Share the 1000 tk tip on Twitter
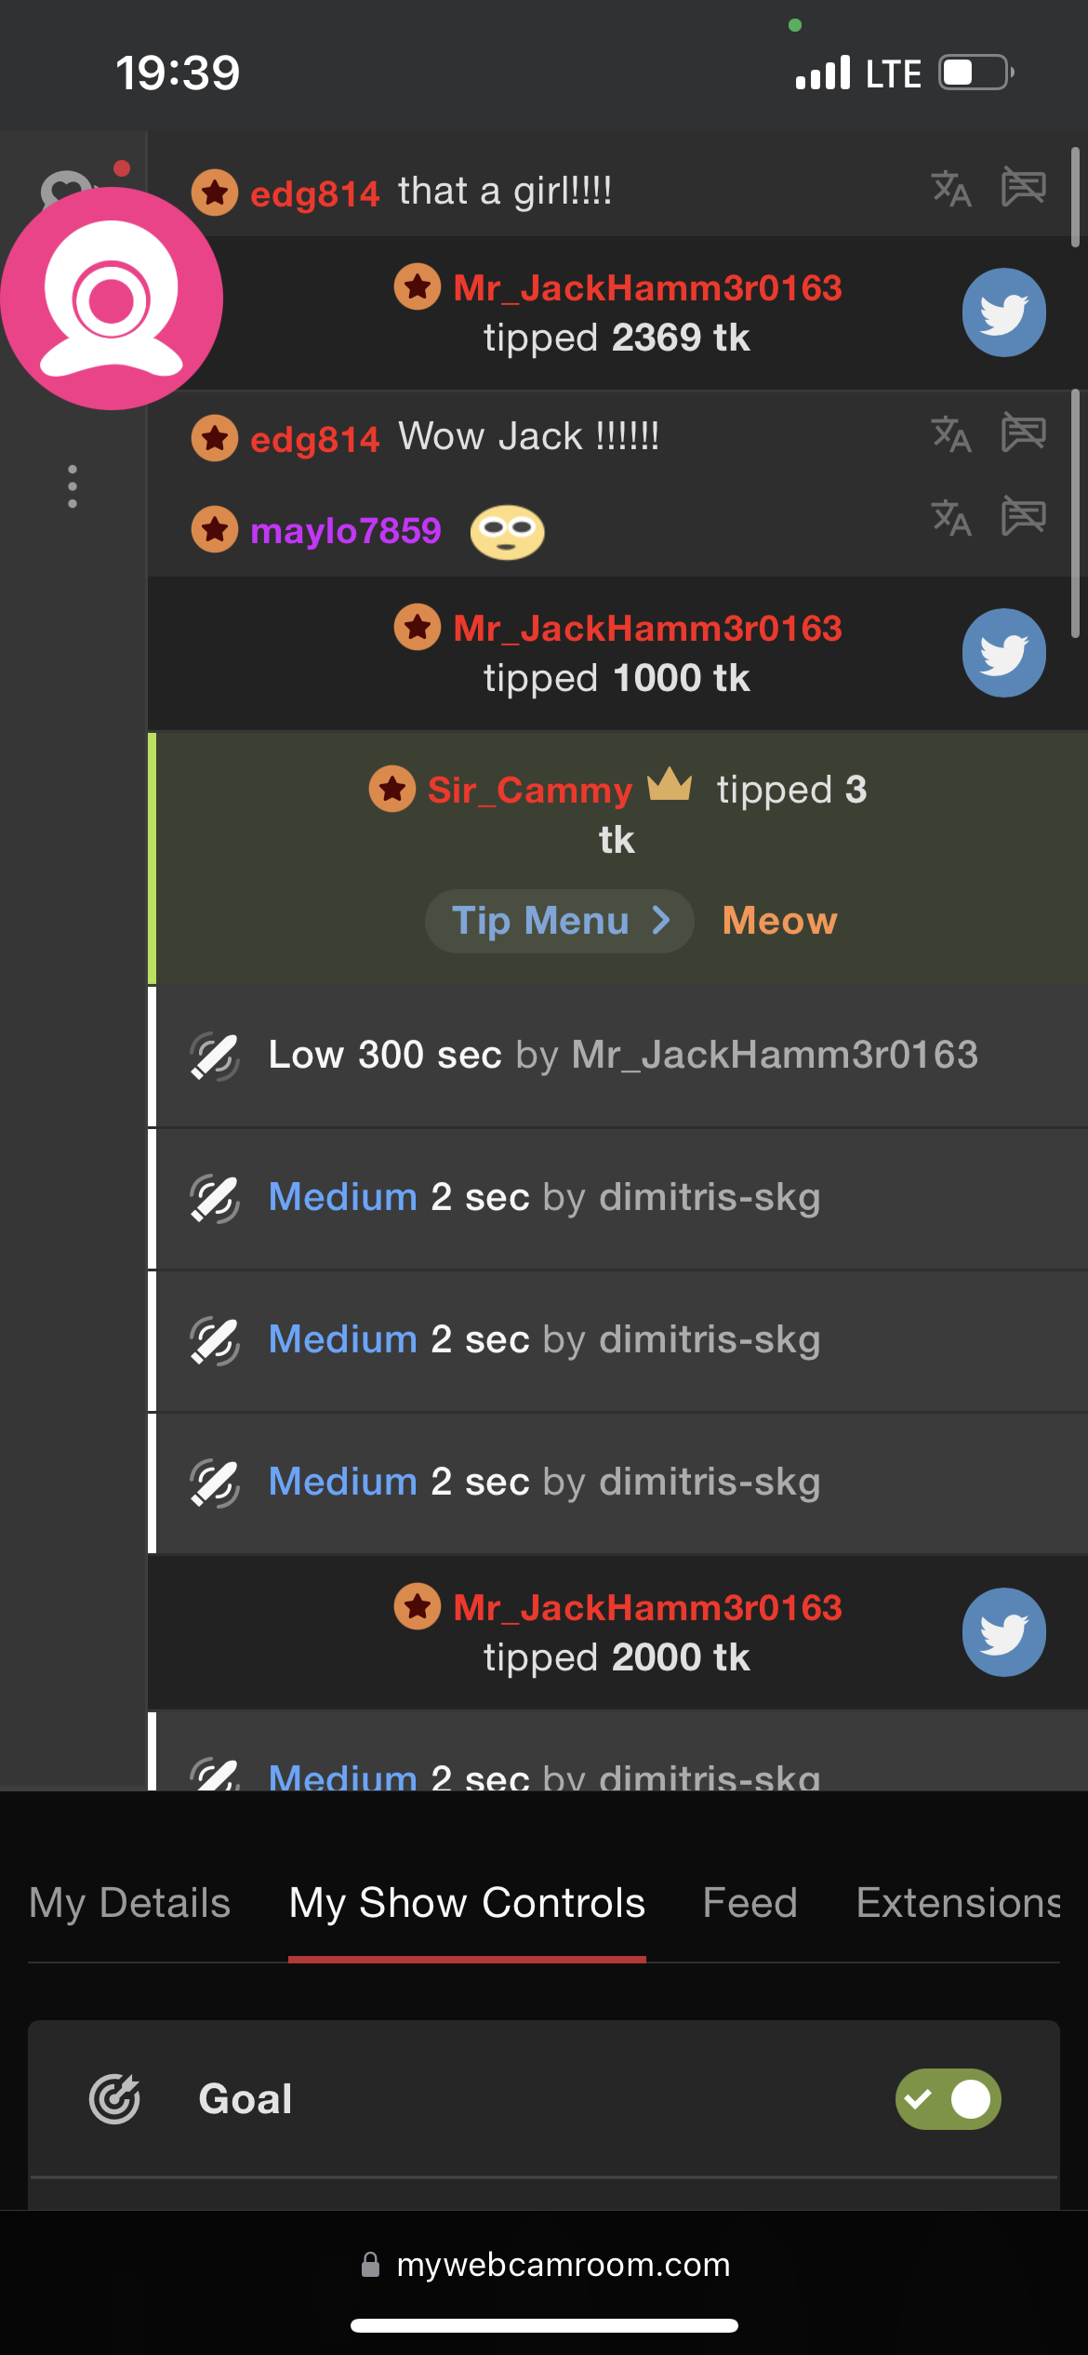Viewport: 1088px width, 2355px height. click(x=1003, y=653)
